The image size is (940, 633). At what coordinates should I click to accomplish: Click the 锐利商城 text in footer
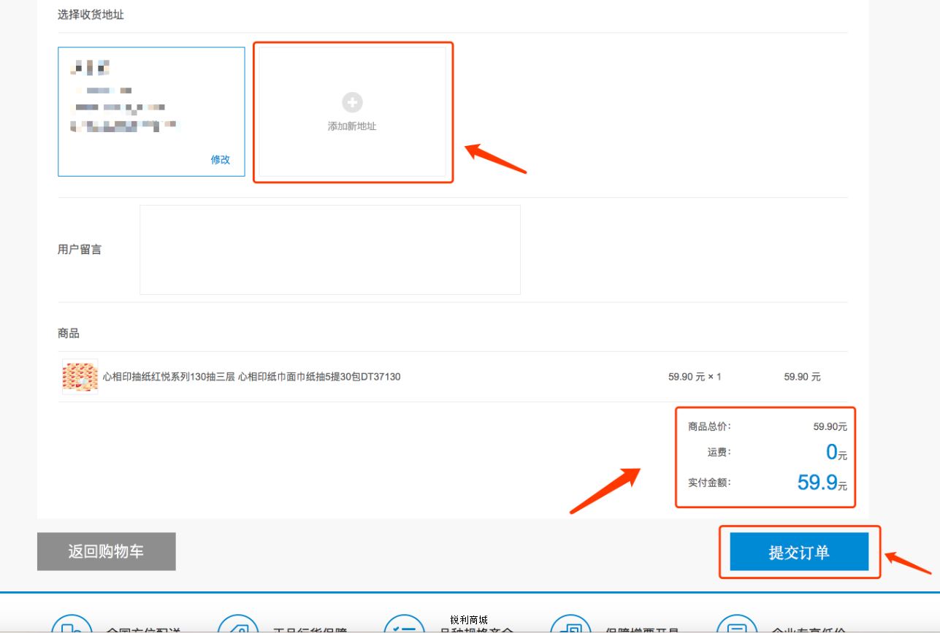point(469,620)
